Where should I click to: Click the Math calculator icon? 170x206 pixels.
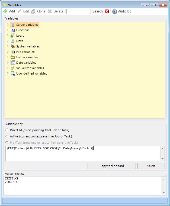coord(13,41)
